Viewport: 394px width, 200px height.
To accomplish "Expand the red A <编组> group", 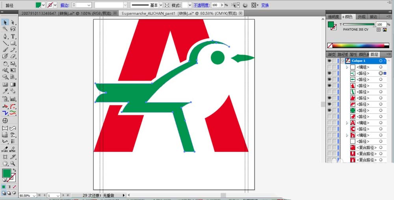I will (347, 123).
